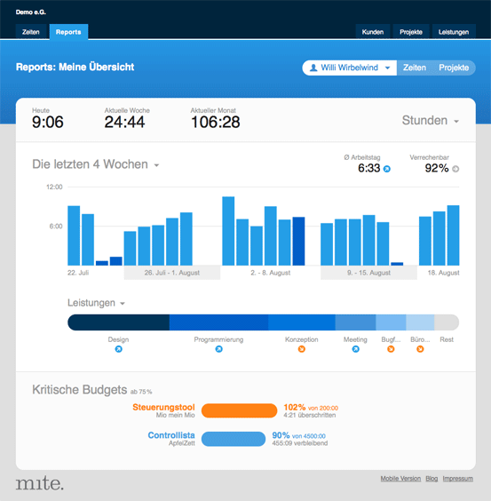
Task: Click the Rest label under the bar
Action: point(447,339)
